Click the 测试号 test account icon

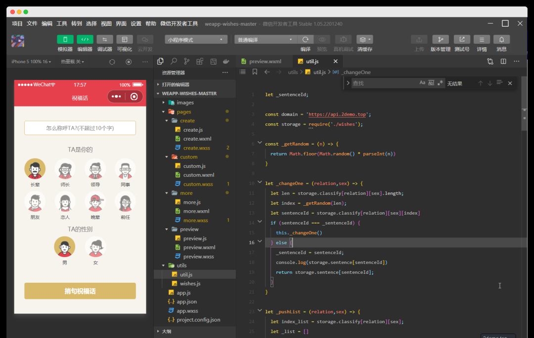point(462,39)
